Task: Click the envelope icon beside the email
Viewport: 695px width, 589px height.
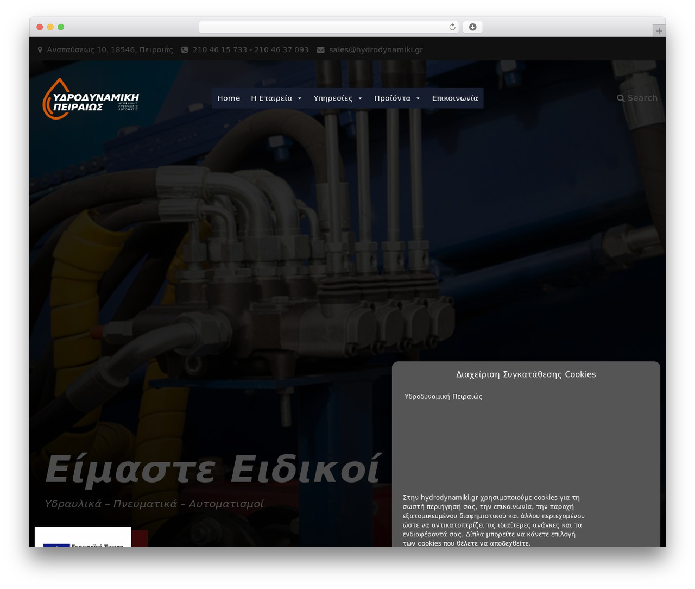Action: pyautogui.click(x=320, y=49)
